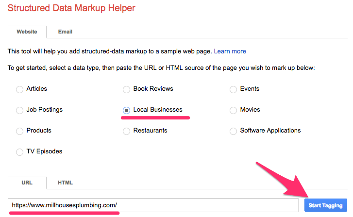This screenshot has width=353, height=217.
Task: Pick the Restaurants radio button
Action: [x=126, y=131]
